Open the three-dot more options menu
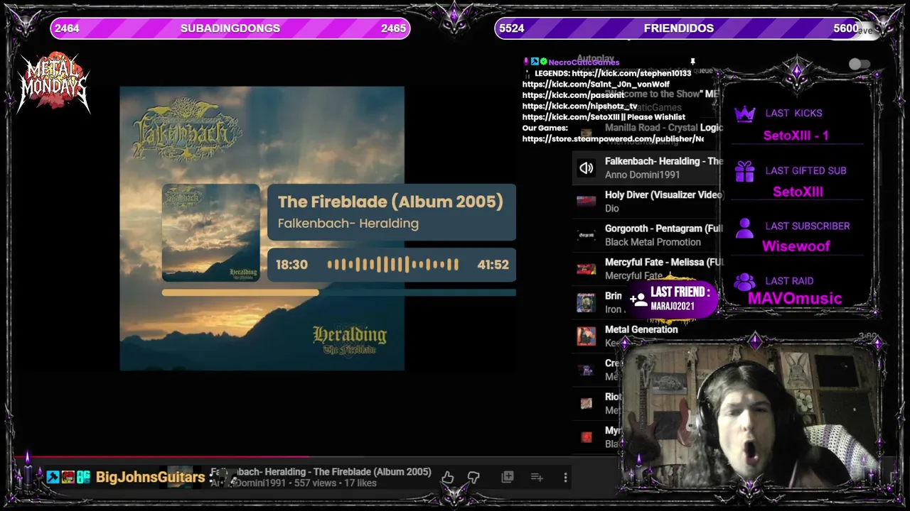The height and width of the screenshot is (511, 910). [x=565, y=478]
